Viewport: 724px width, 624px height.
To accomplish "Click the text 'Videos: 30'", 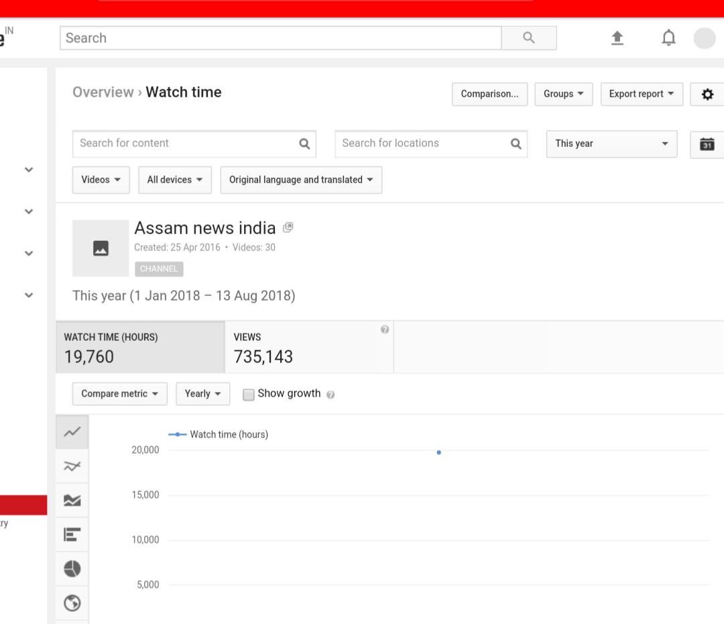I will tap(253, 248).
